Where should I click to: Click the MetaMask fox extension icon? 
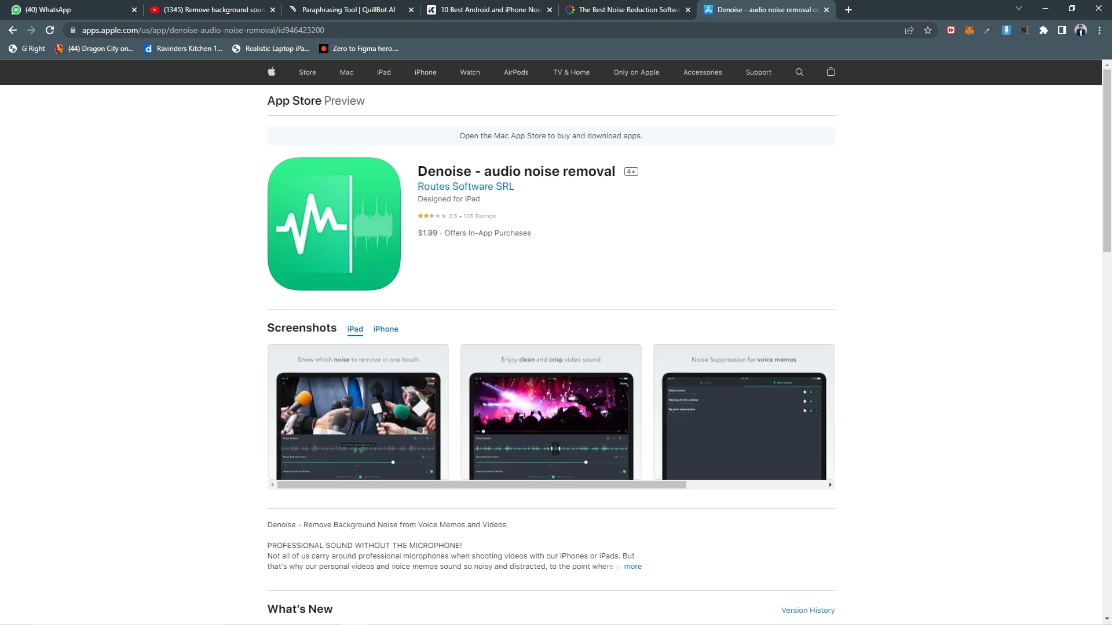(x=970, y=30)
